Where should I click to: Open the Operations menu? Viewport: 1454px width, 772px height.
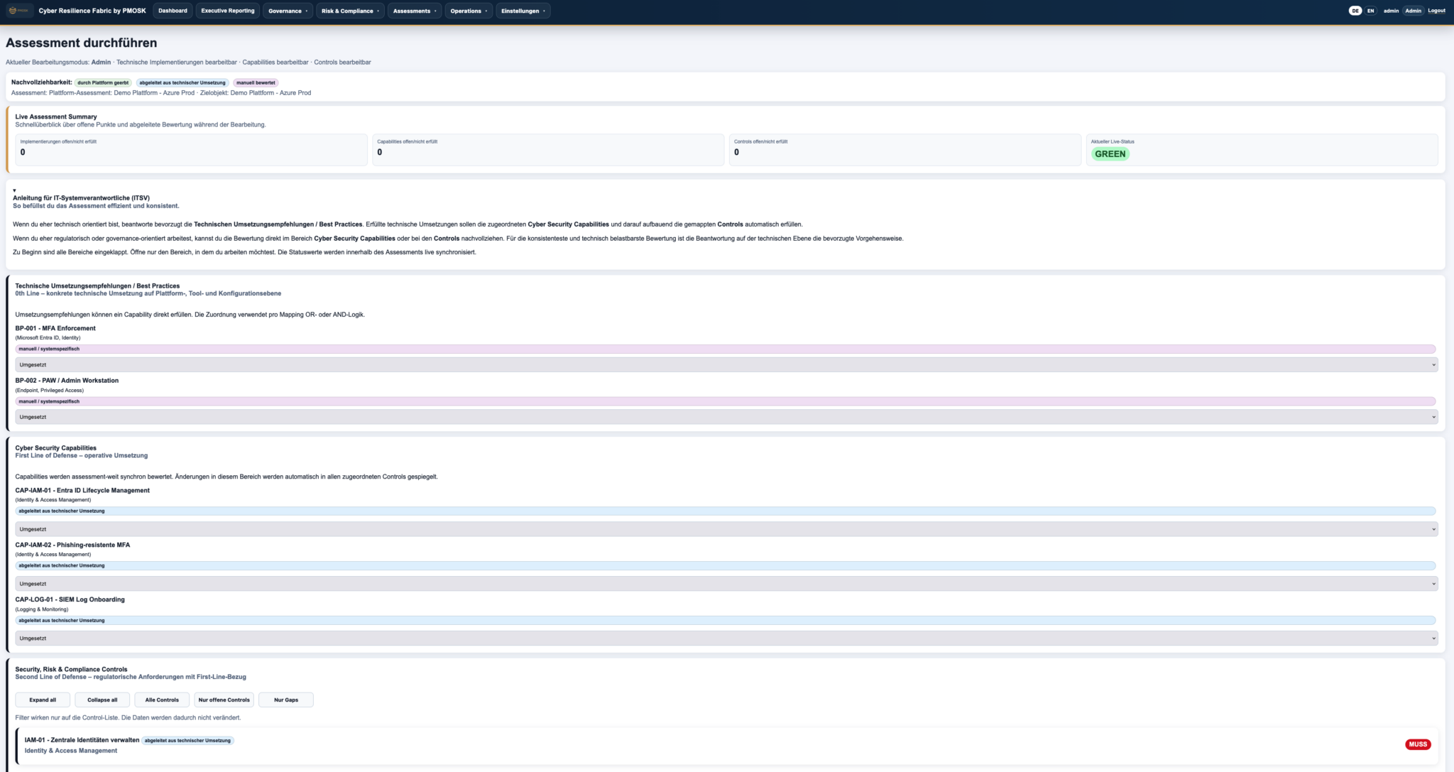pyautogui.click(x=469, y=11)
